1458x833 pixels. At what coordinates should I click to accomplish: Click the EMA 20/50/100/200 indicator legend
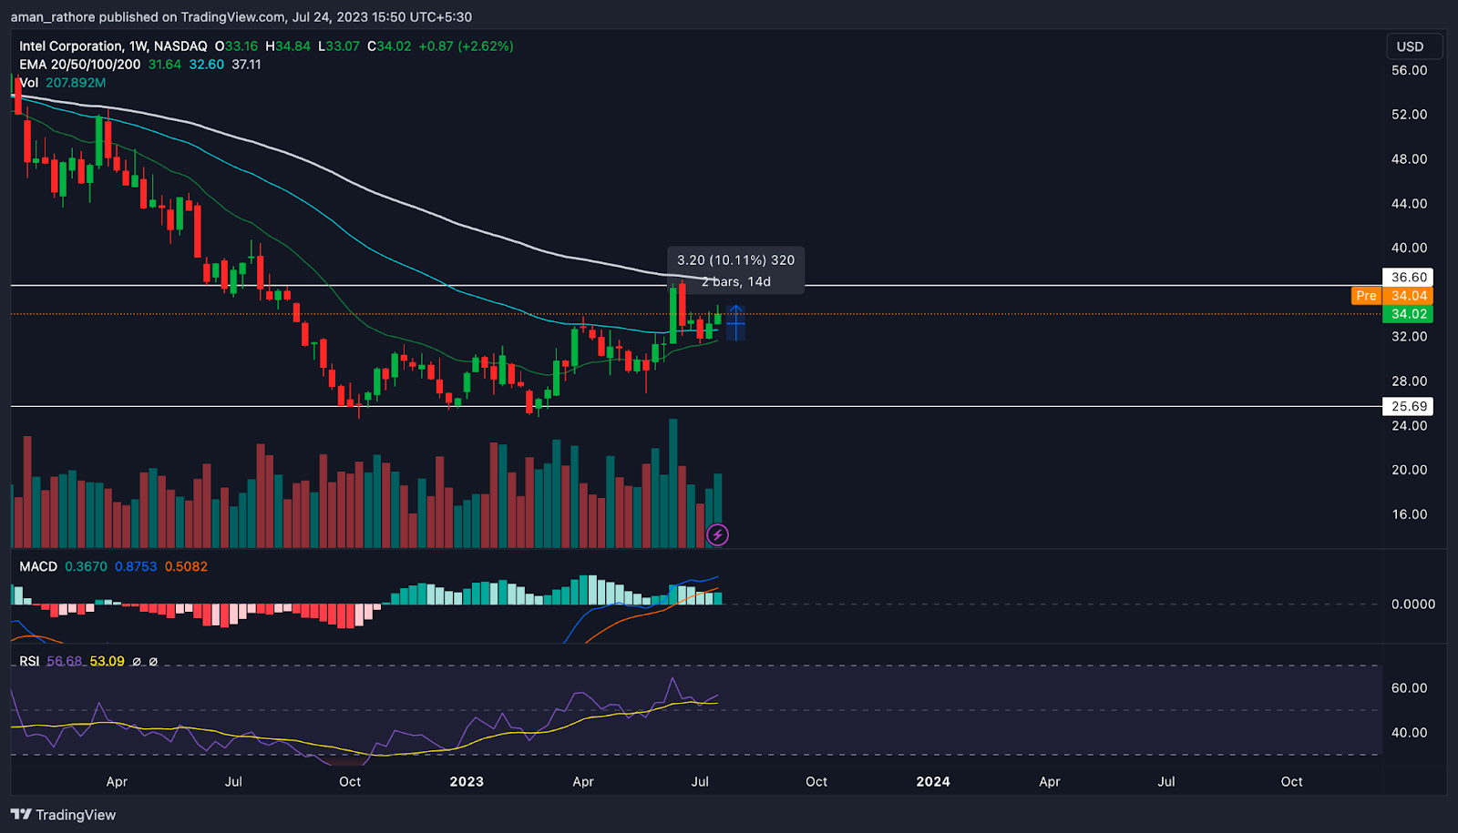(80, 65)
